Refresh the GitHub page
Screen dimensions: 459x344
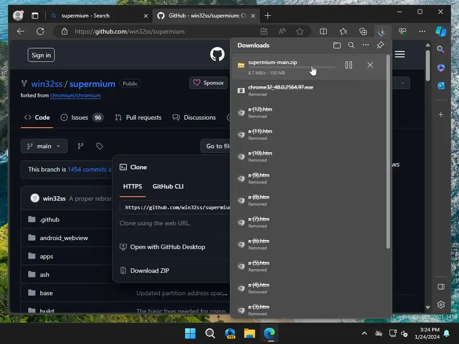[40, 31]
